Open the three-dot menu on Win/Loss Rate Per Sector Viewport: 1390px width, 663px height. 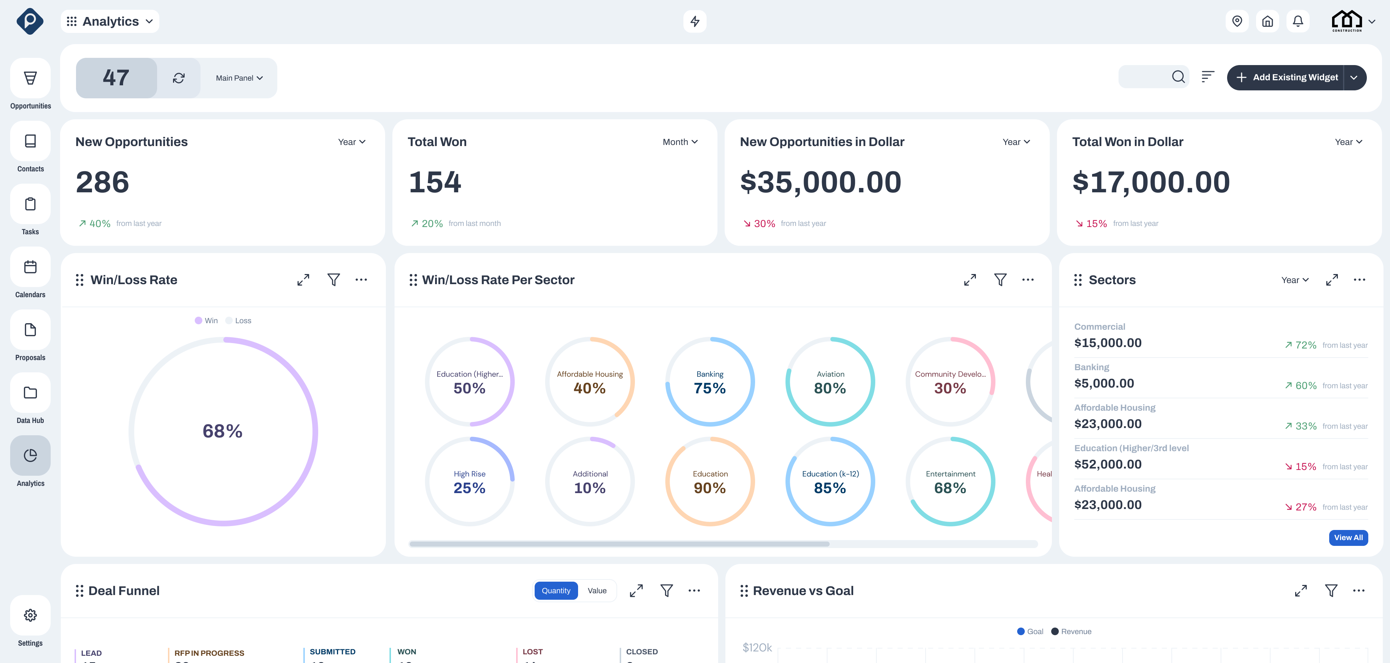1027,280
